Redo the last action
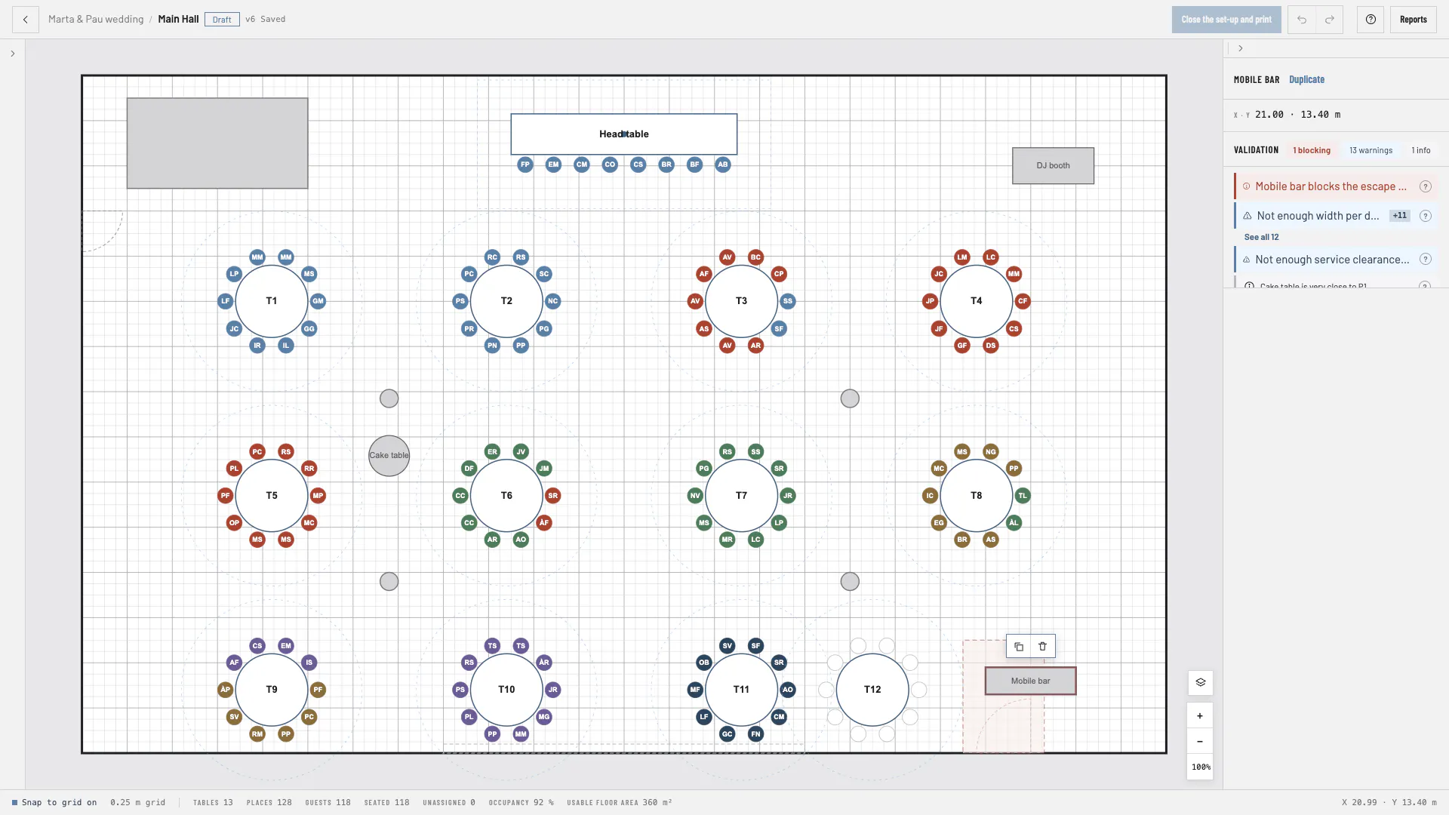 pos(1330,20)
